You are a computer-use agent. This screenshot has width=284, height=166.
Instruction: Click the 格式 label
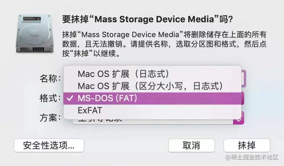pyautogui.click(x=50, y=98)
